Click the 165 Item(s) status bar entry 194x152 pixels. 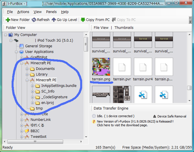(105, 147)
